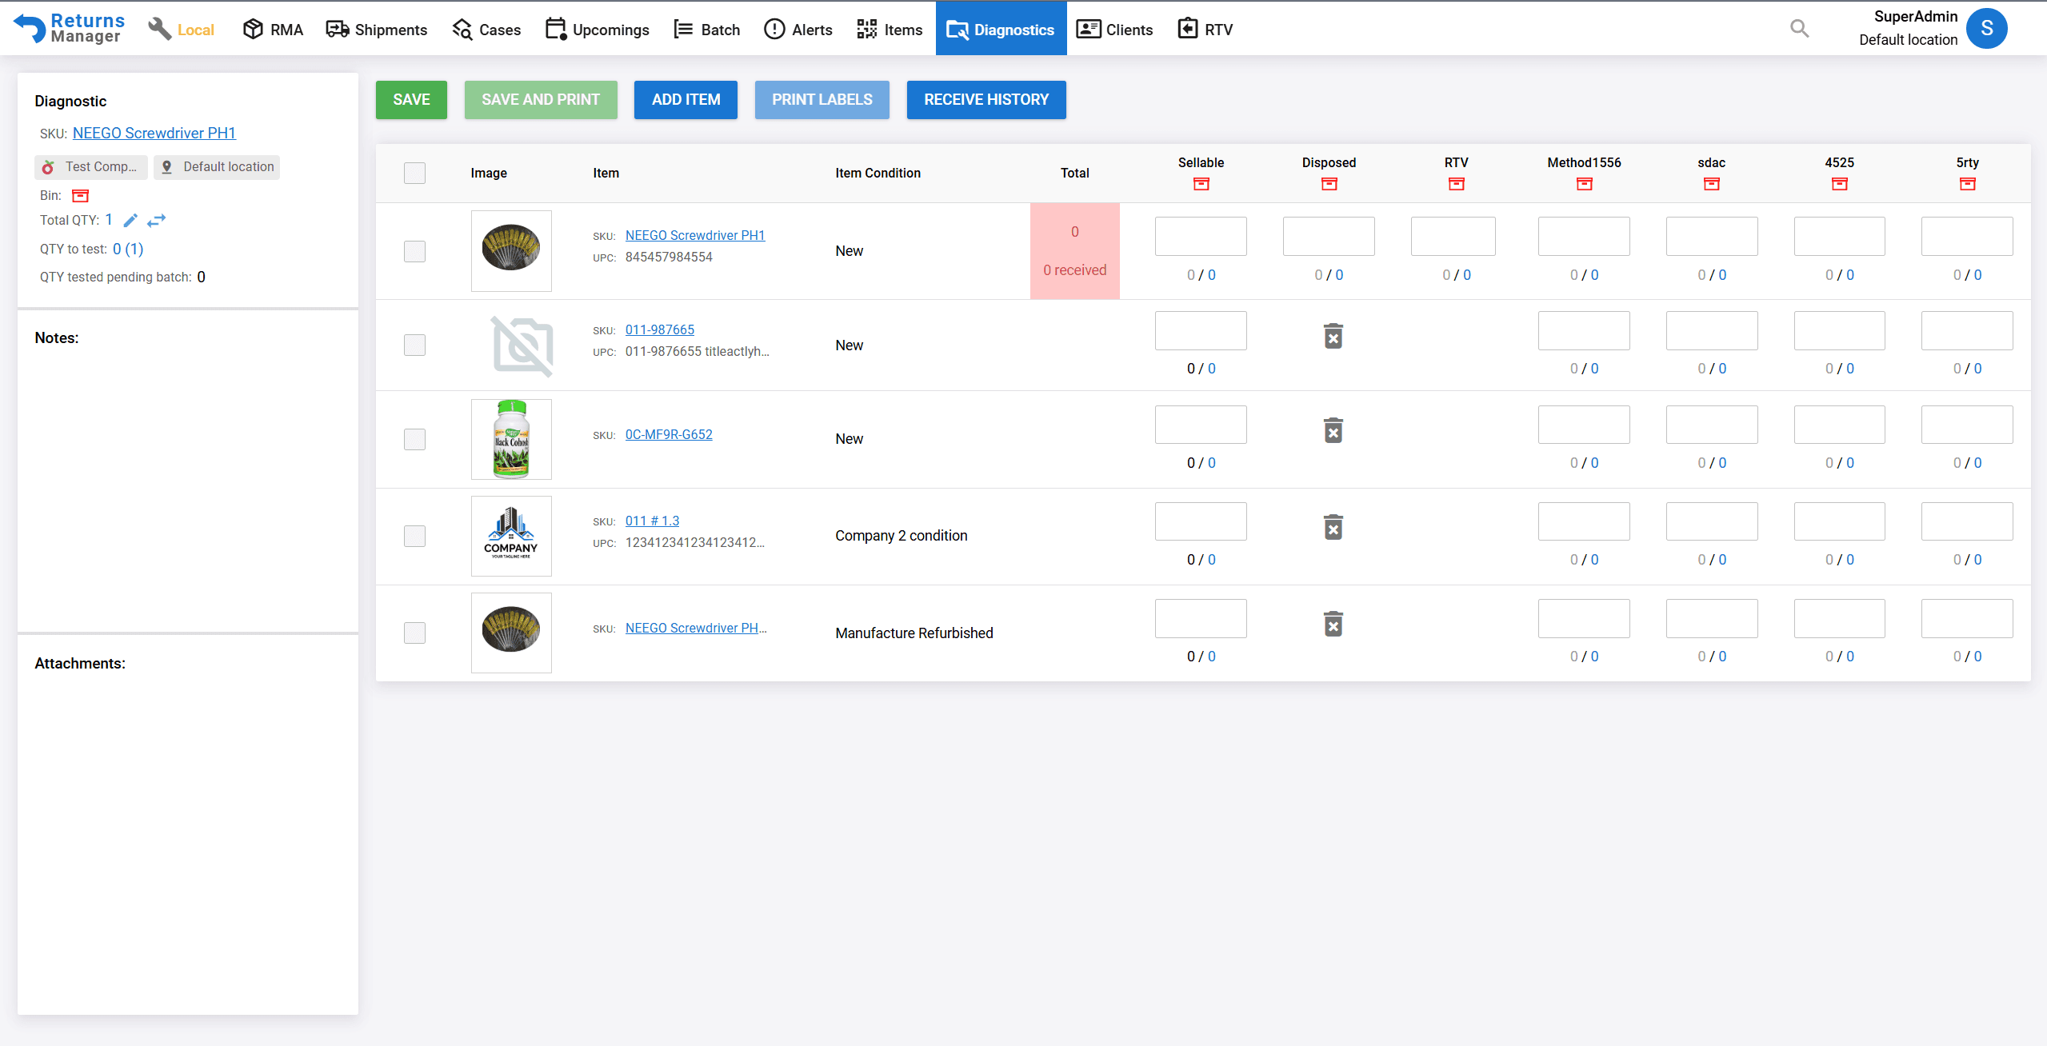Viewport: 2047px width, 1046px height.
Task: Open the search magnifier icon
Action: (1799, 29)
